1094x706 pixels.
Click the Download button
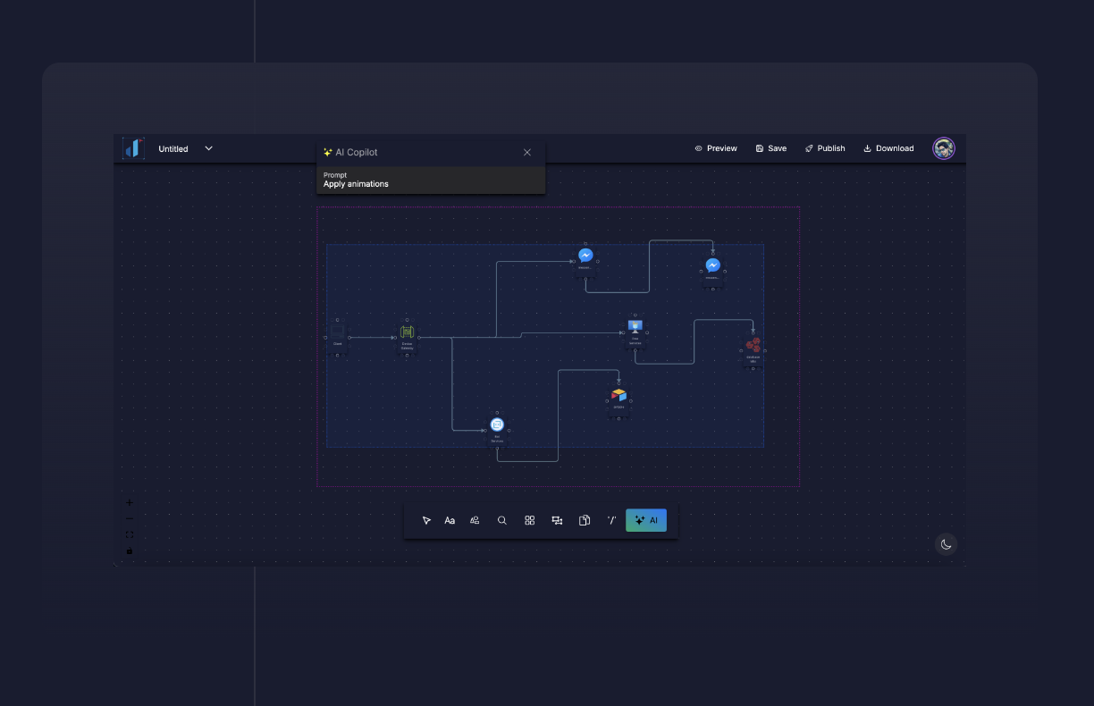click(x=888, y=148)
